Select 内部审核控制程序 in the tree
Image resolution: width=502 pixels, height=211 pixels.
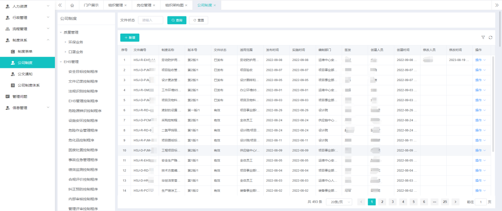(x=83, y=199)
